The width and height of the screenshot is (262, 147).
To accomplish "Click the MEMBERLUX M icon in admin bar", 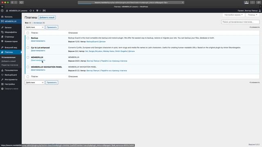I will [44, 11].
